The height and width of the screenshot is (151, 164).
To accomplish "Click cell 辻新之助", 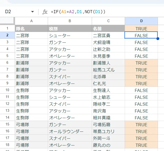I will [x=108, y=49].
